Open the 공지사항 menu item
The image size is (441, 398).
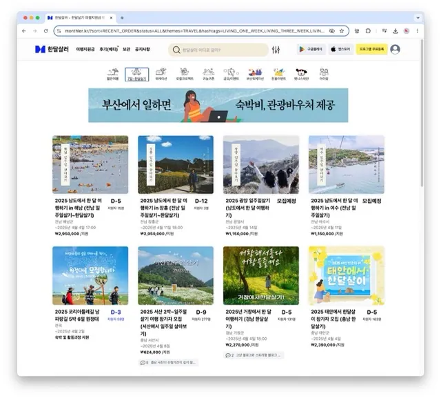tap(143, 49)
